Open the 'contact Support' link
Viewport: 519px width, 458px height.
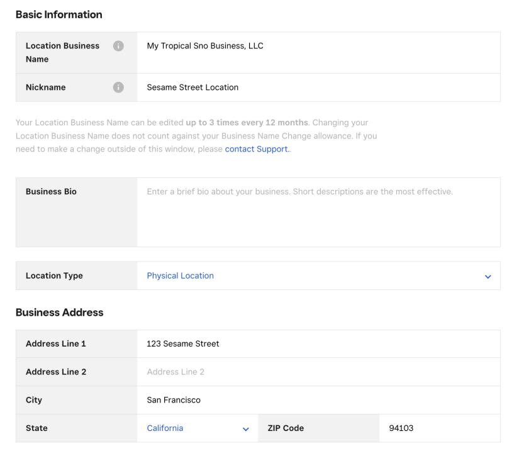point(257,149)
